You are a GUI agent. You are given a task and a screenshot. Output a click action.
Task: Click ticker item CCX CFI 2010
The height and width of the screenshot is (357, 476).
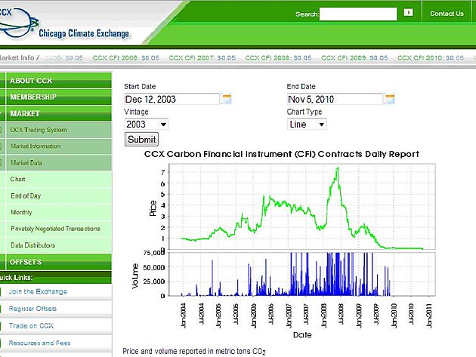(x=431, y=57)
